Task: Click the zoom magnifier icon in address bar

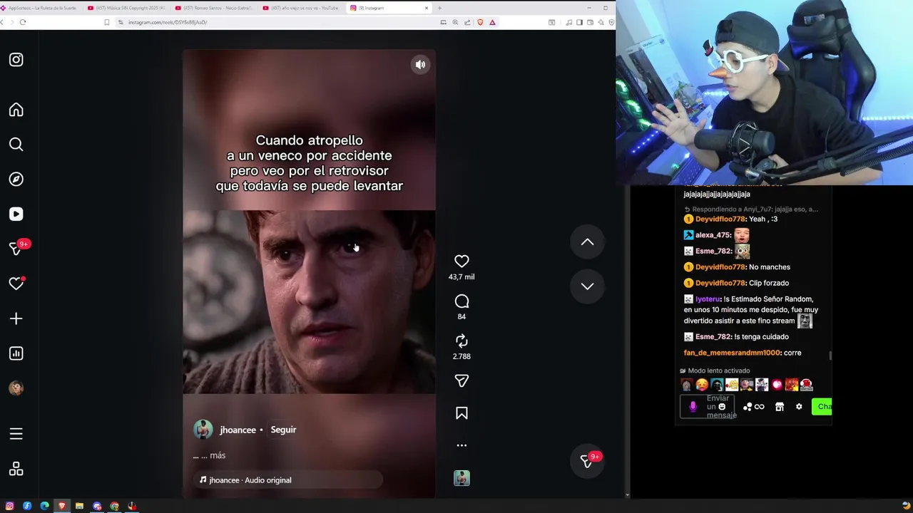Action: pos(455,22)
